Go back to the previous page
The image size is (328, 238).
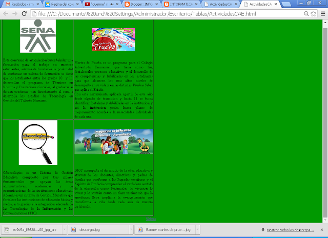pyautogui.click(x=6, y=14)
